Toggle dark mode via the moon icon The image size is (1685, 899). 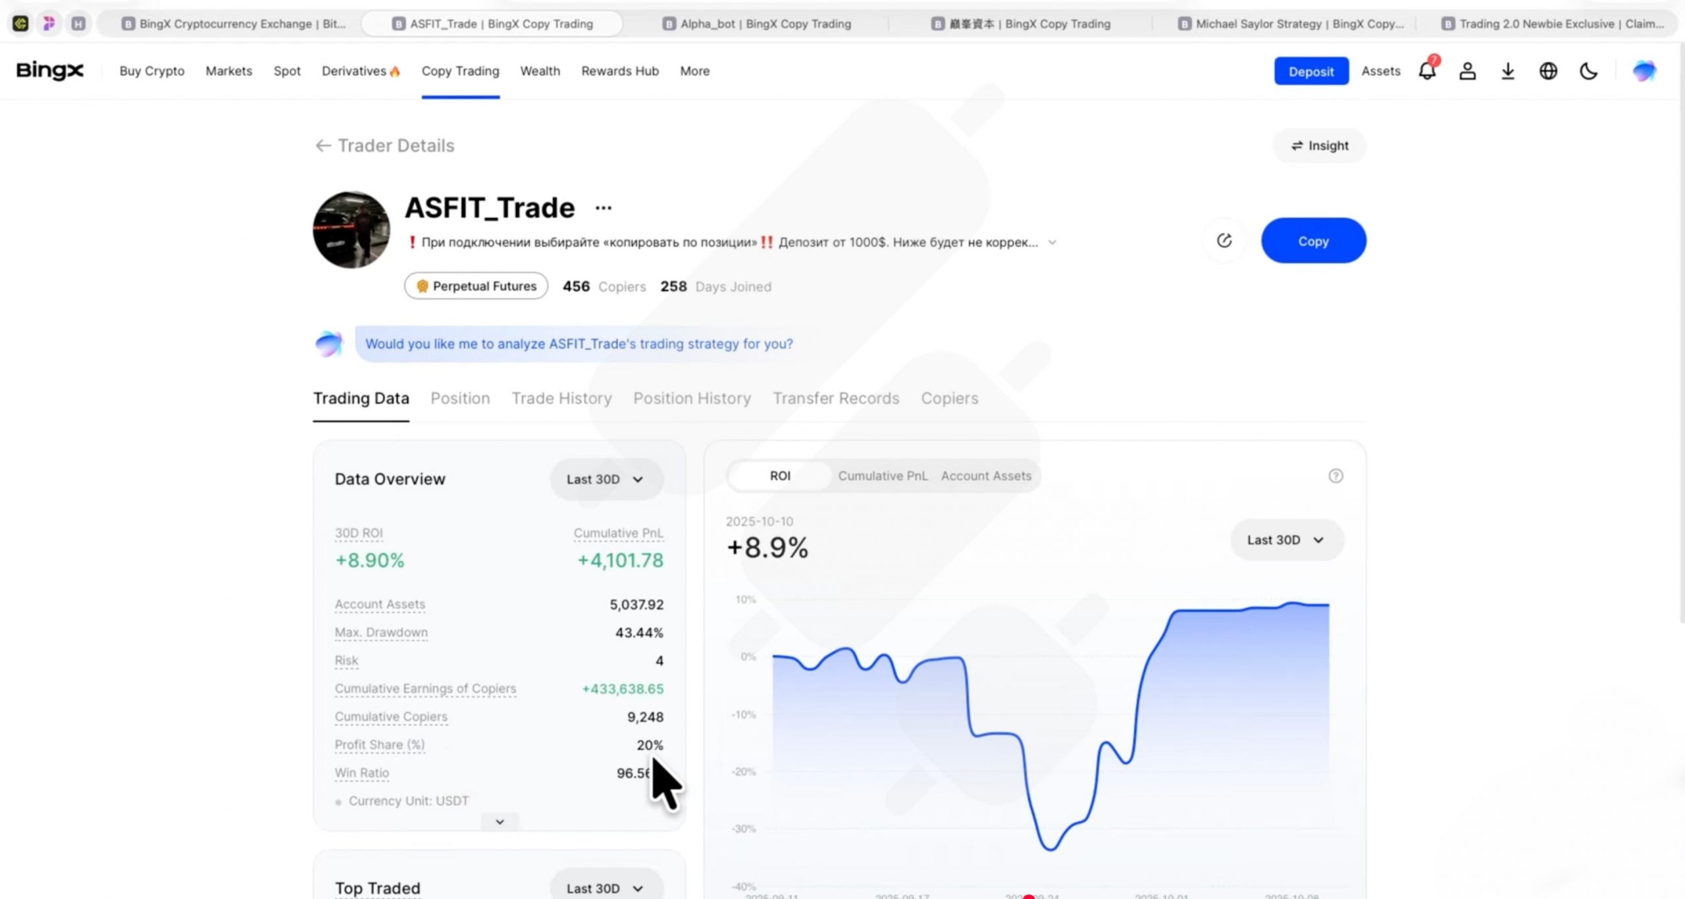pos(1589,71)
